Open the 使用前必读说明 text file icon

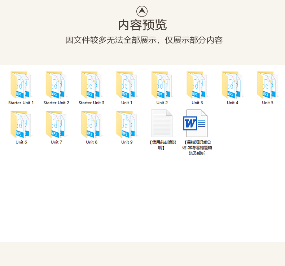[x=162, y=123]
